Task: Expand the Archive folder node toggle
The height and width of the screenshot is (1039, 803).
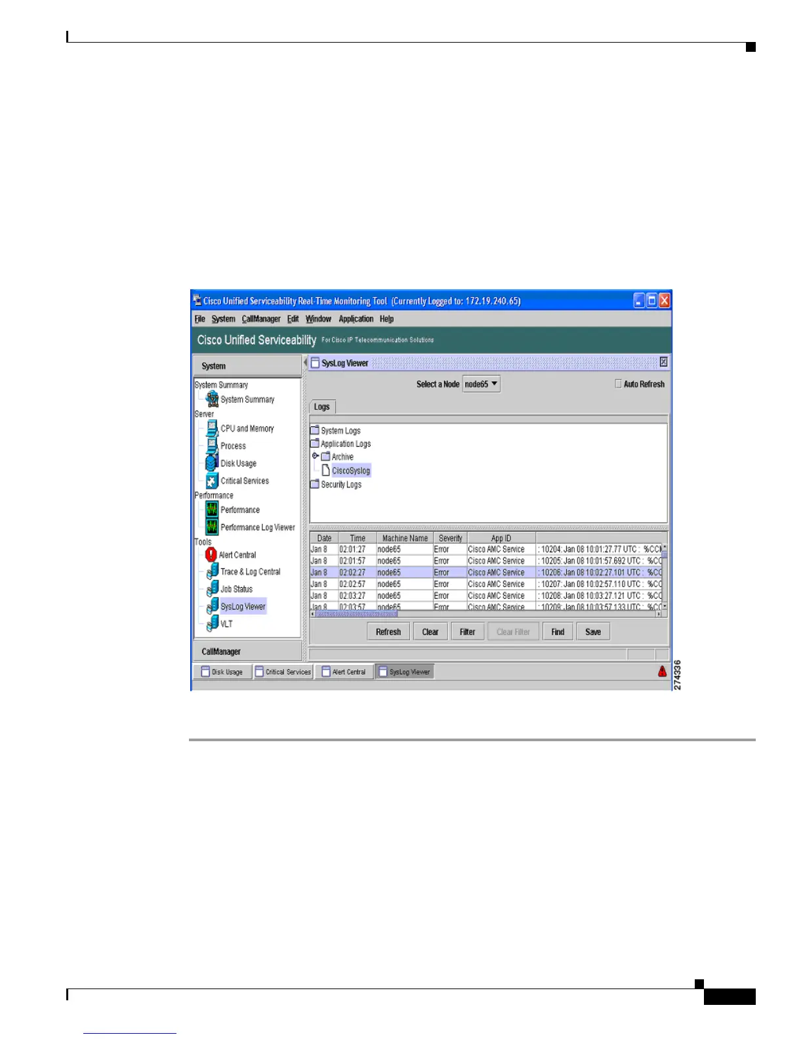Action: click(315, 456)
